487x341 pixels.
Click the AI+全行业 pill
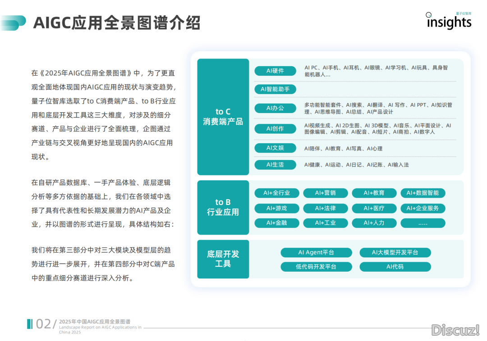(x=277, y=193)
